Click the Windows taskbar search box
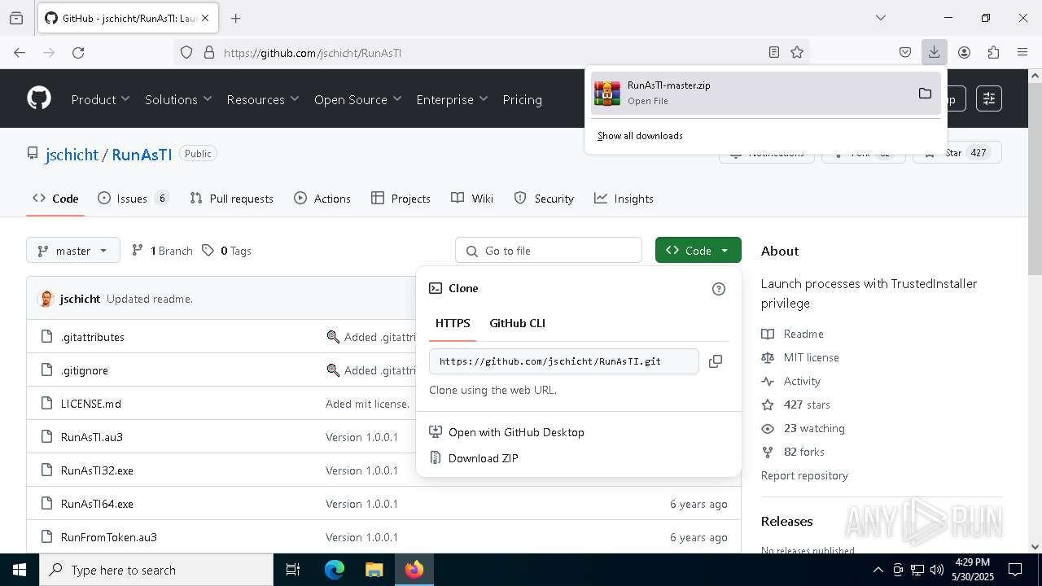The image size is (1042, 586). pyautogui.click(x=156, y=570)
